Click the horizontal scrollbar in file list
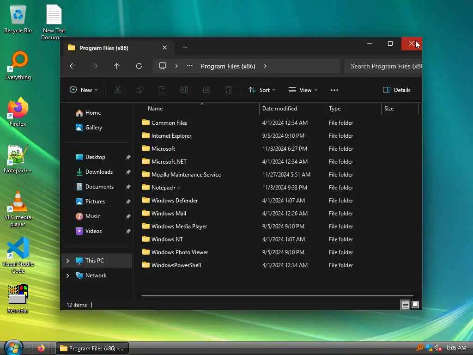 click(x=277, y=296)
